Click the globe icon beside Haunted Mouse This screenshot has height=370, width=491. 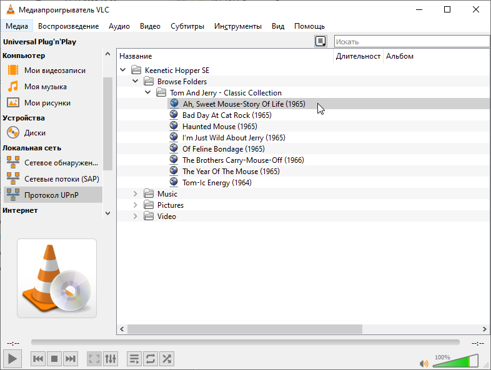[x=174, y=126]
